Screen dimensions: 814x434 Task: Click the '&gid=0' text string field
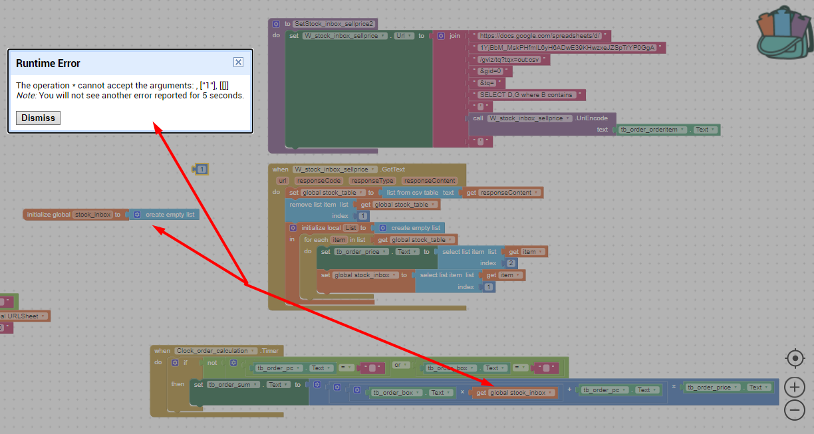491,71
